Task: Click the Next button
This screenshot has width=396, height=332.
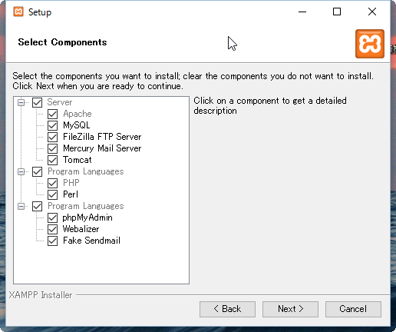Action: pyautogui.click(x=290, y=309)
